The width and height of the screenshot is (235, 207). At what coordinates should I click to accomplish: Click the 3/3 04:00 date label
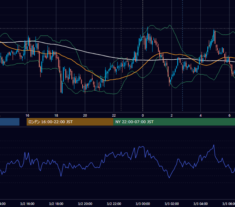(x=200, y=204)
